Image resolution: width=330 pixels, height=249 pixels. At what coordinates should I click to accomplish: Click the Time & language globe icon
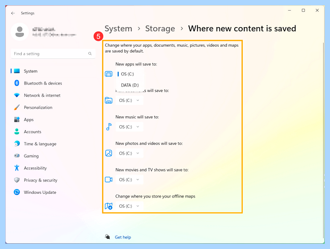click(17, 143)
